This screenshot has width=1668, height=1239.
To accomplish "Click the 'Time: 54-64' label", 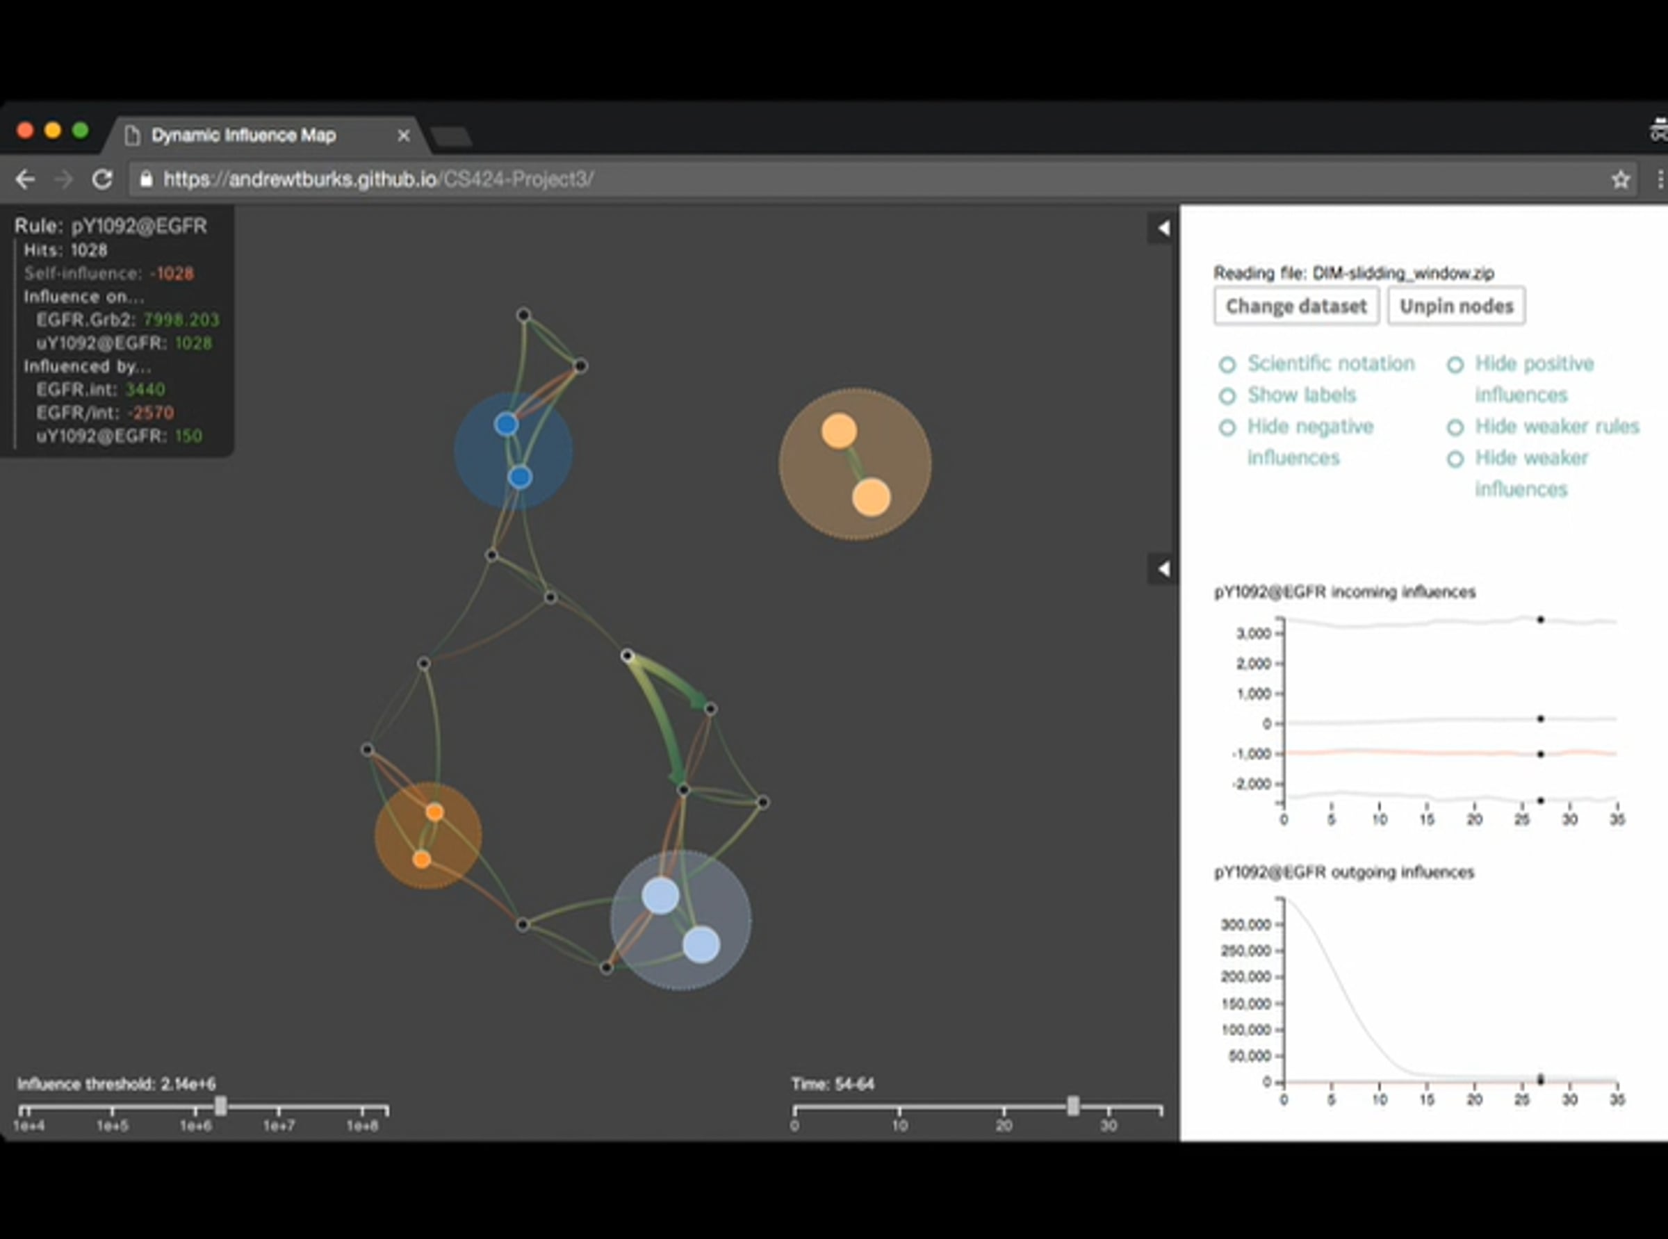I will 833,1084.
